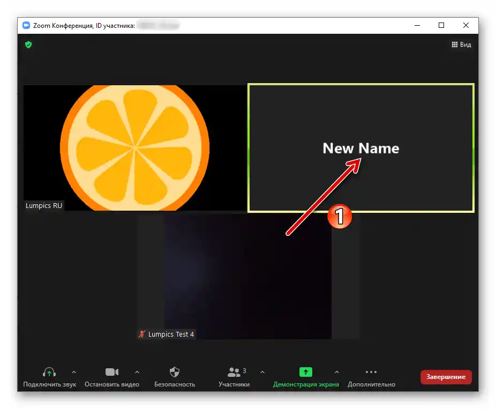Click the green encryption shield icon
This screenshot has width=496, height=409.
[x=28, y=44]
